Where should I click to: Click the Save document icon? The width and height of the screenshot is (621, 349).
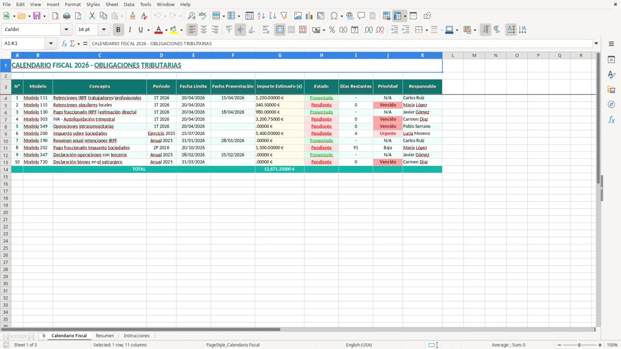pyautogui.click(x=37, y=16)
